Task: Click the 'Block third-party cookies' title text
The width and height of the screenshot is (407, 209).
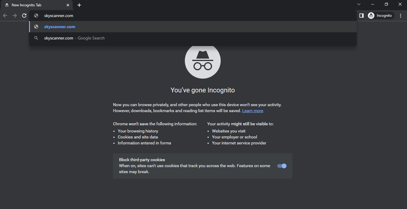Action: click(x=142, y=160)
